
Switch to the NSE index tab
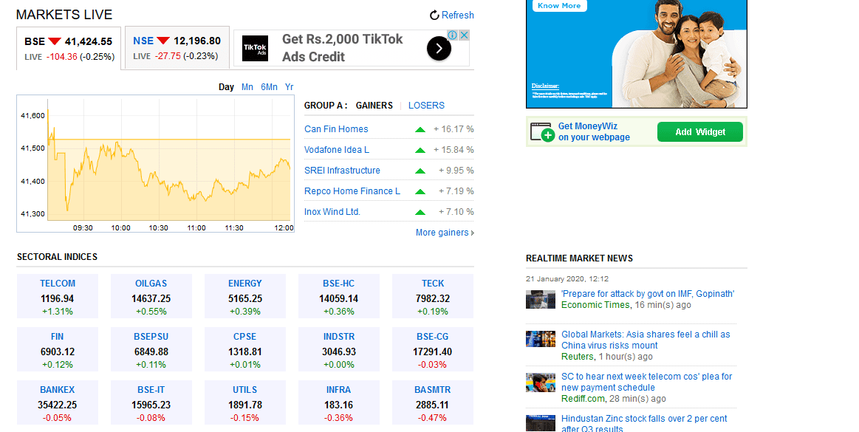tap(177, 48)
